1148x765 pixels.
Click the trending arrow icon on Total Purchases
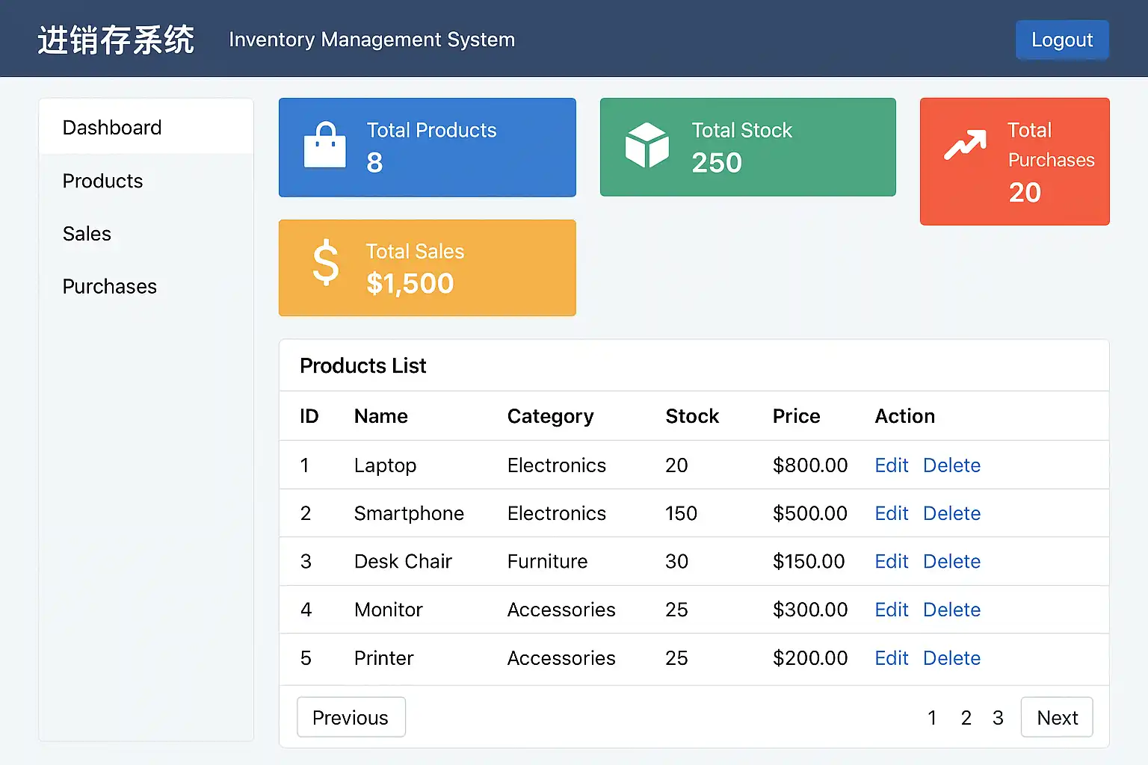(x=965, y=144)
